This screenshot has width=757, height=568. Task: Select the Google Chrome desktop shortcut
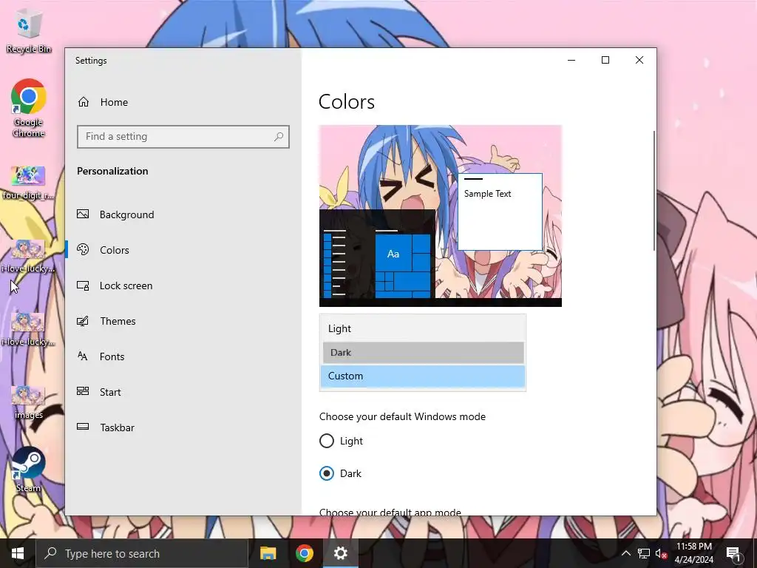point(29,108)
